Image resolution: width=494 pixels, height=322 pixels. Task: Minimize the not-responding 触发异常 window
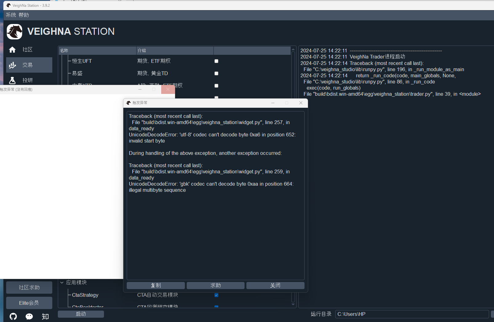(140, 89)
